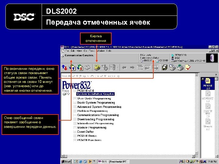
Task: Open the Tools menu
Action: 92,51
